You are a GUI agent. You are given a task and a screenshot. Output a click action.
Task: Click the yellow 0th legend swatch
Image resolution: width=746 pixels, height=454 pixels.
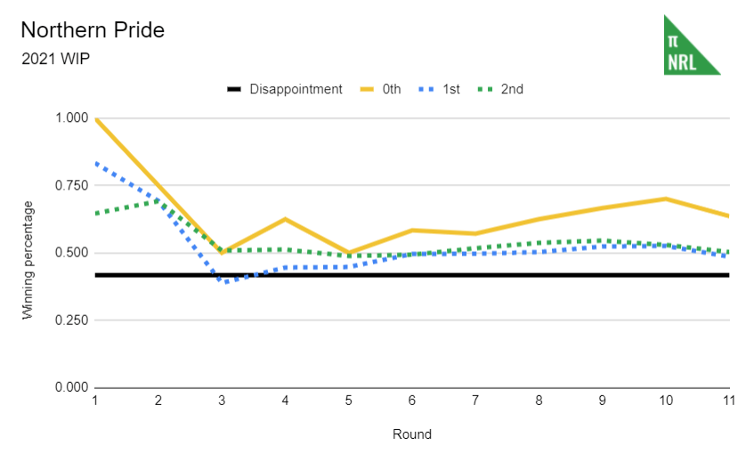click(x=367, y=89)
